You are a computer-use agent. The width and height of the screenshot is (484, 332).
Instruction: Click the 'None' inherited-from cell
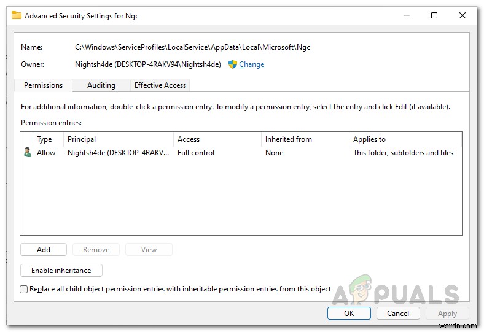tap(274, 153)
